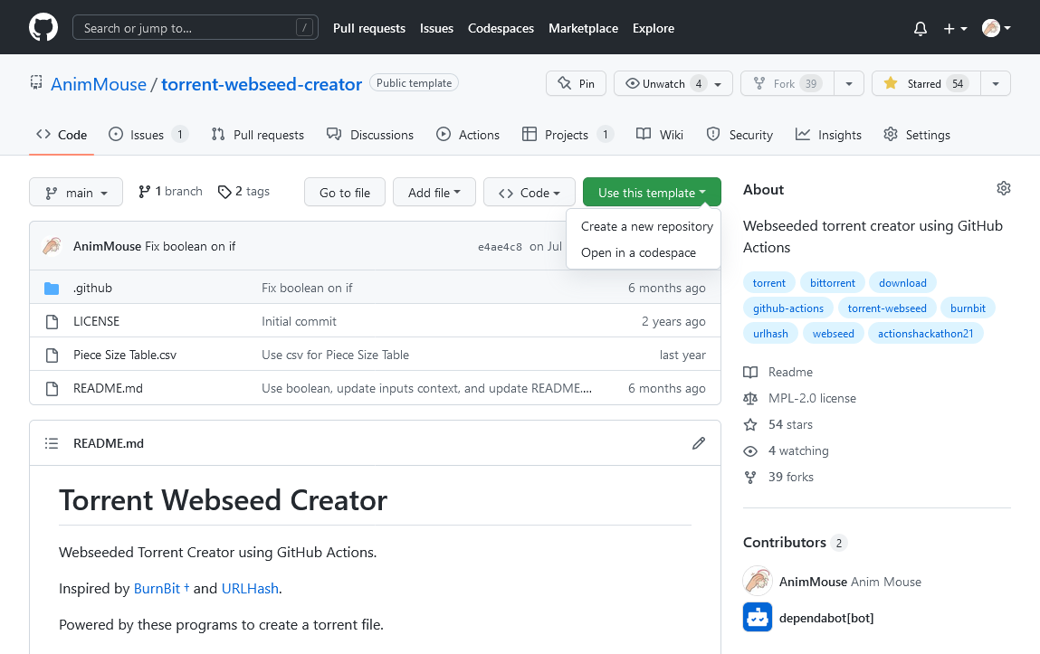Open the 39 forks link

pos(778,477)
